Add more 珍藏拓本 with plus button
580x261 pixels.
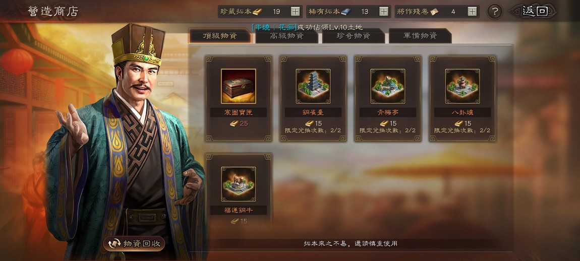(295, 12)
